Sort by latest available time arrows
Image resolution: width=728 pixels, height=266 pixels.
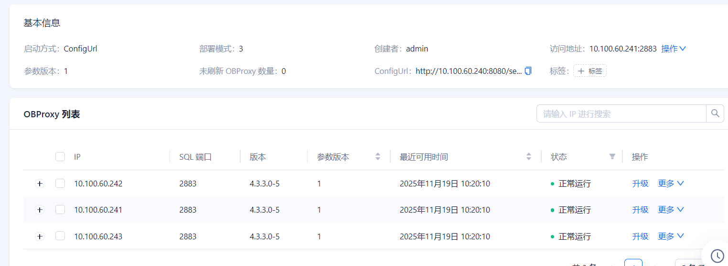529,157
